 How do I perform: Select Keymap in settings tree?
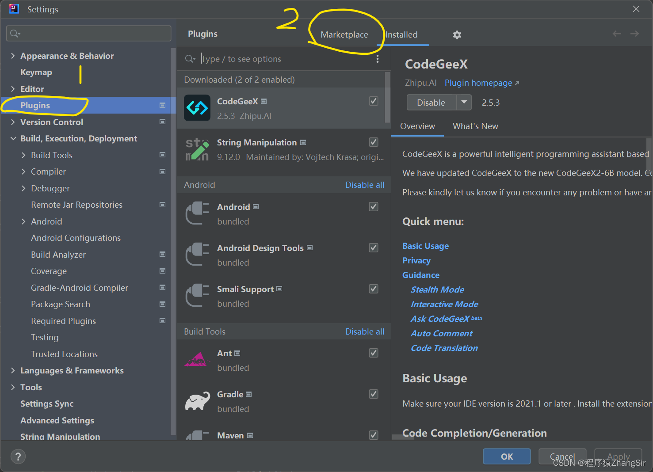point(36,72)
